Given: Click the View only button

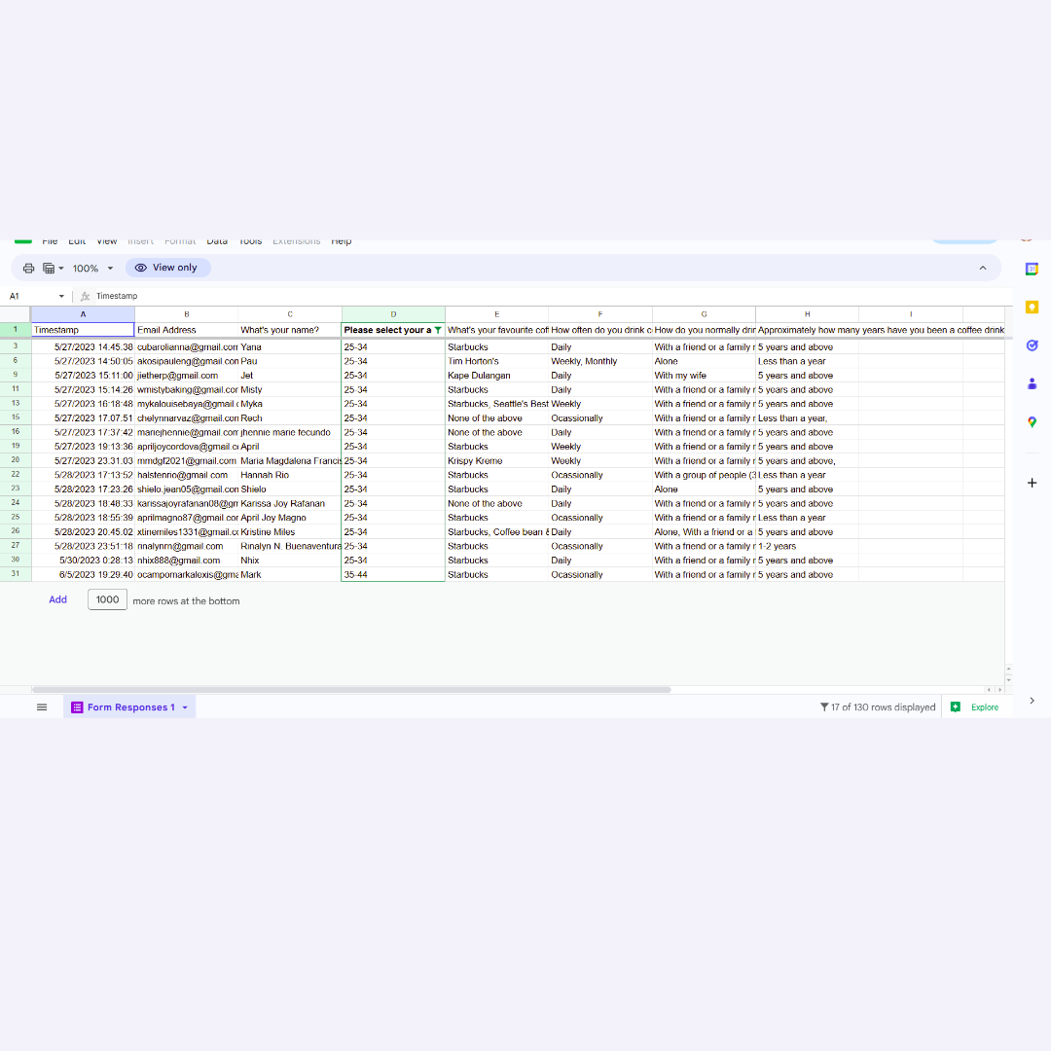Looking at the screenshot, I should [x=167, y=268].
